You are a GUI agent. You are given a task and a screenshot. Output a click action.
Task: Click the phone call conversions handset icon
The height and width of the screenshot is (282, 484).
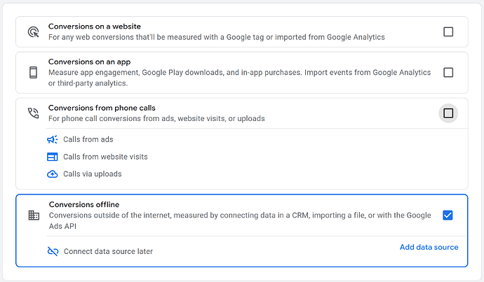click(33, 113)
